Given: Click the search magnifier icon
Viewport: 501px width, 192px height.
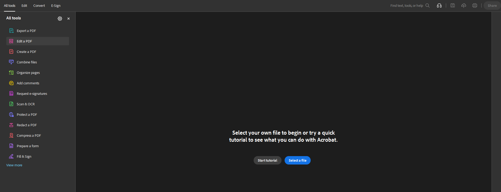Looking at the screenshot, I should pos(427,6).
